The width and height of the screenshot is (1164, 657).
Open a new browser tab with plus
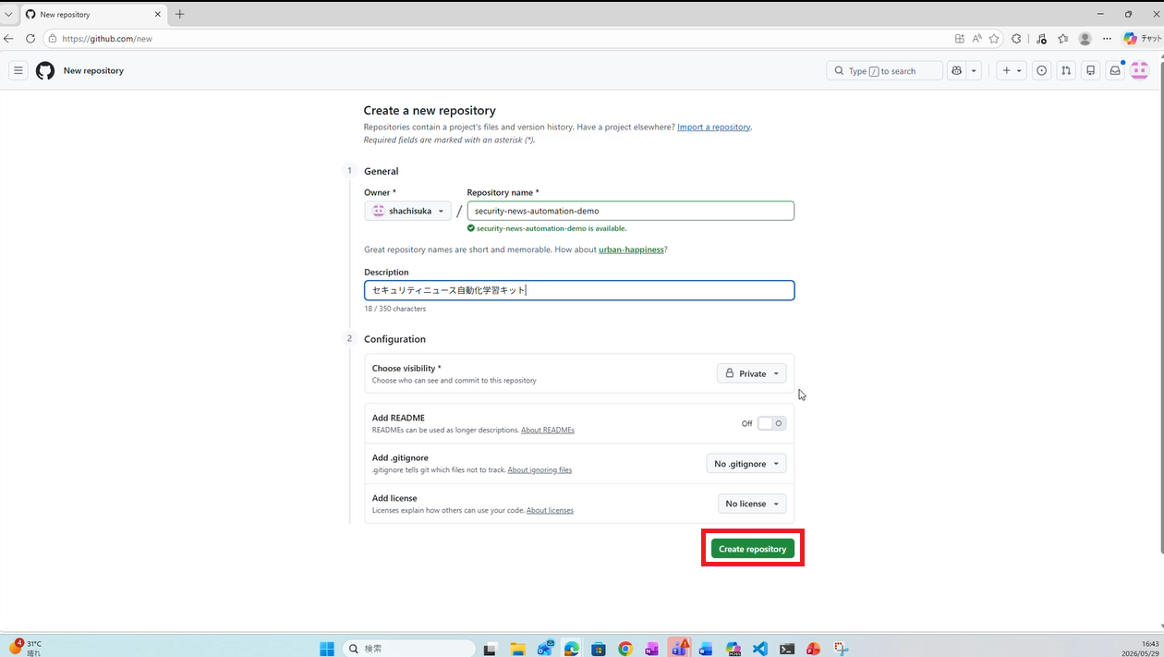point(180,14)
